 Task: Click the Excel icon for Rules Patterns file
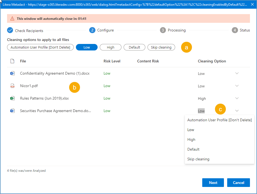click(12, 98)
